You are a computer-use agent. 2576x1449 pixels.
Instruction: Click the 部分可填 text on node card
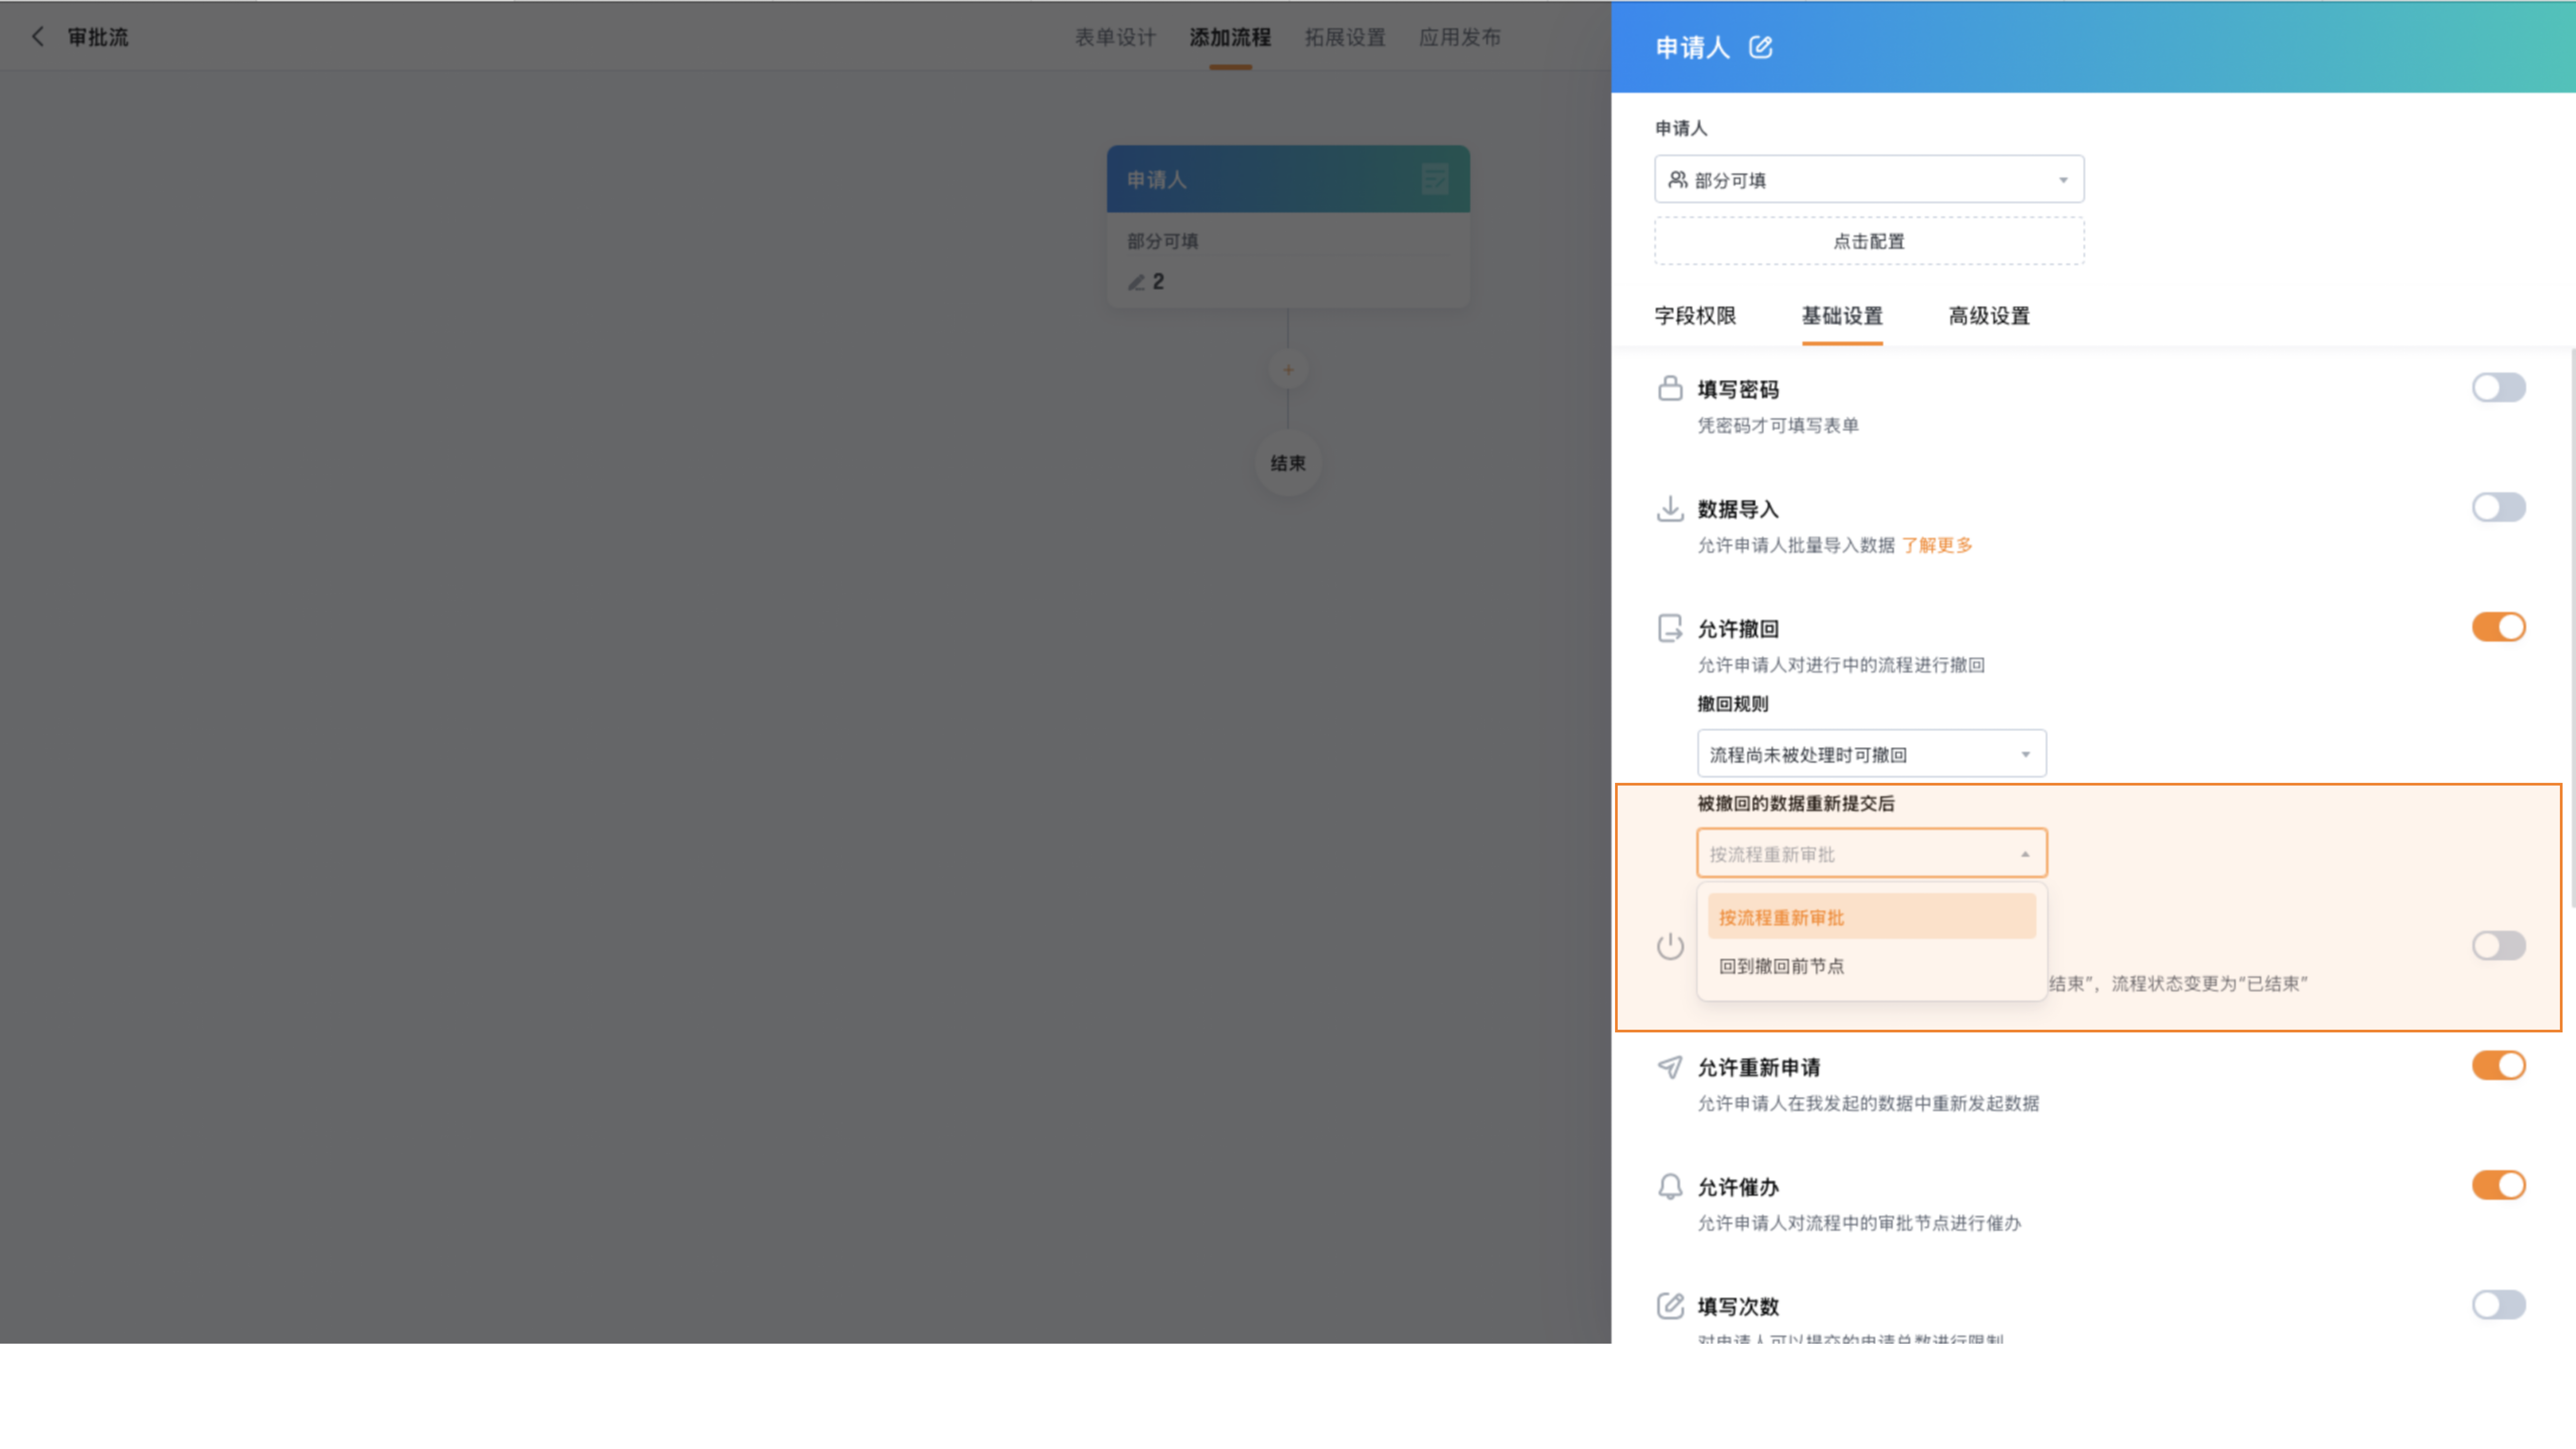pyautogui.click(x=1163, y=241)
